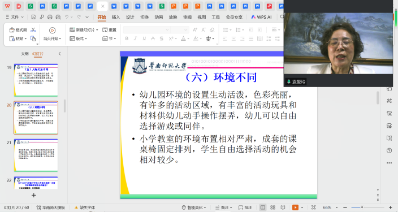
Task: Toggle Underline formatting button
Action: [144, 38]
